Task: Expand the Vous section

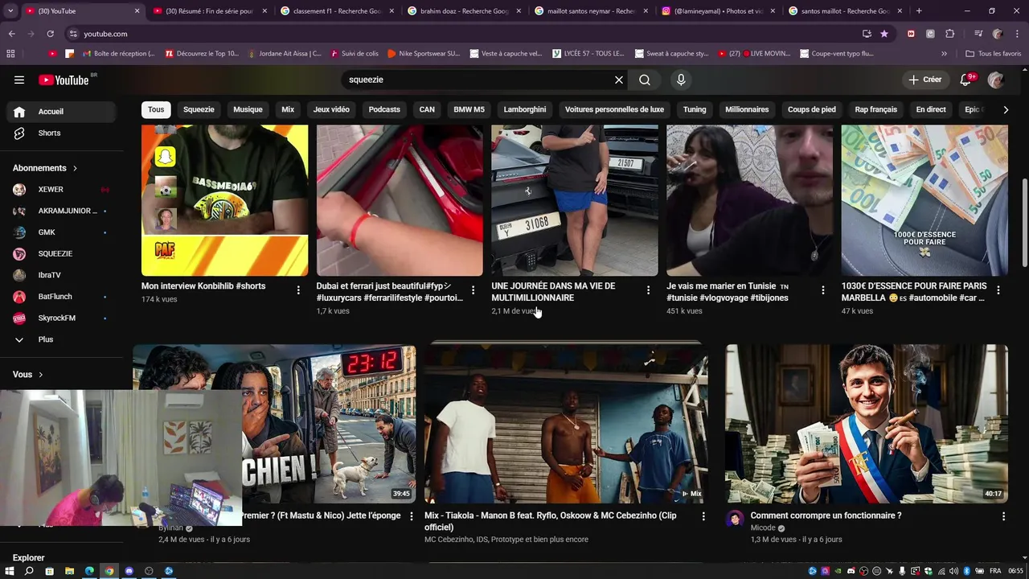Action: [28, 375]
